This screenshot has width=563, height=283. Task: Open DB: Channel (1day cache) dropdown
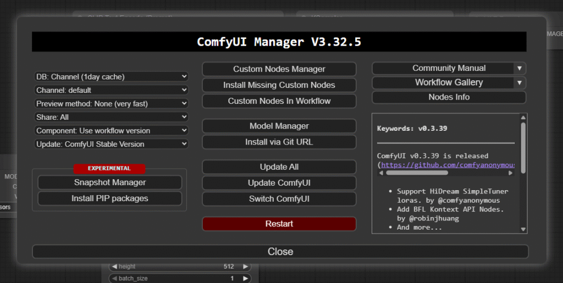pyautogui.click(x=111, y=76)
